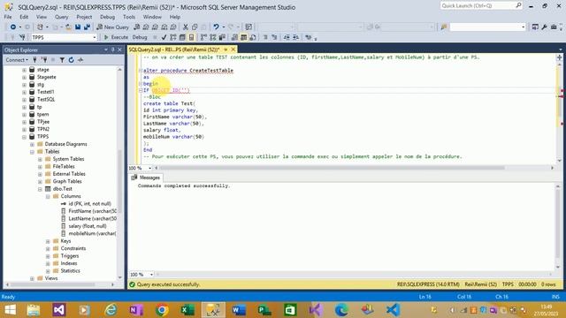
Task: Open Word from the taskbar
Action: coord(239,310)
